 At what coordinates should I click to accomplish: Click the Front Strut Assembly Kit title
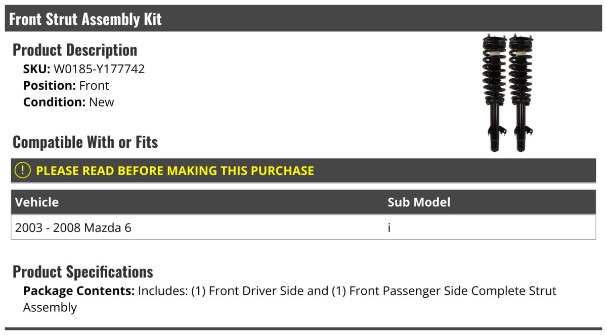(85, 19)
